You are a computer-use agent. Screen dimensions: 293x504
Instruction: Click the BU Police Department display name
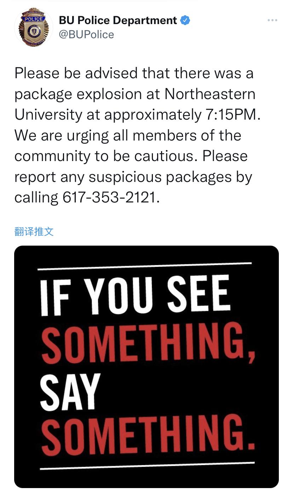pos(118,21)
